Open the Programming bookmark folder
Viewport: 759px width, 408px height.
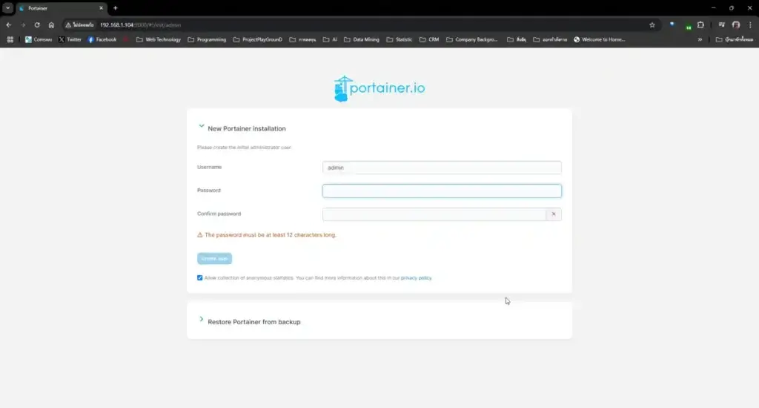207,40
